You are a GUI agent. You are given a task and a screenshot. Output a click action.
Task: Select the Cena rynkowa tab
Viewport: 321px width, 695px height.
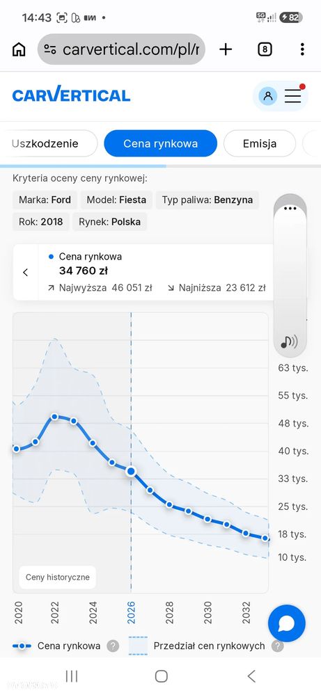pyautogui.click(x=160, y=143)
